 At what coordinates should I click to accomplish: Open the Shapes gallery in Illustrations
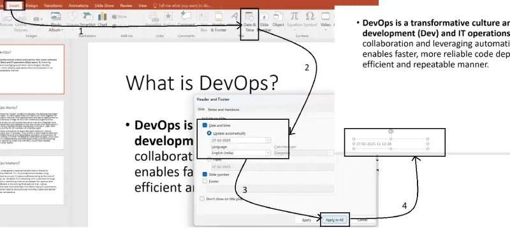point(72,20)
